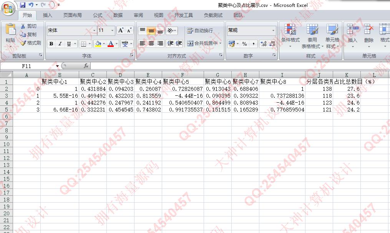Viewport: 390px width, 233px height.
Task: Switch to 数据 tab
Action: [x=118, y=15]
